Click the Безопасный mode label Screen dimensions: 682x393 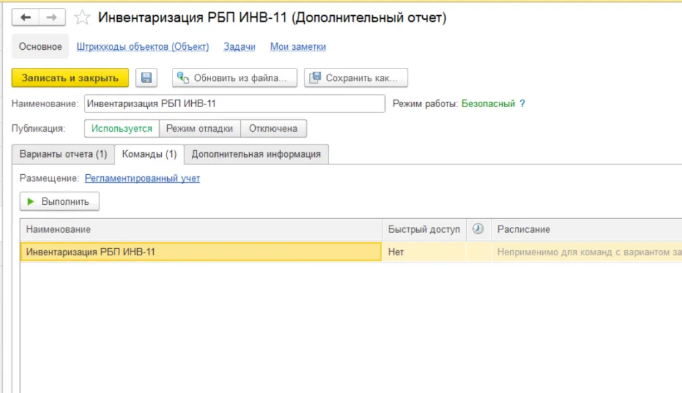[488, 104]
